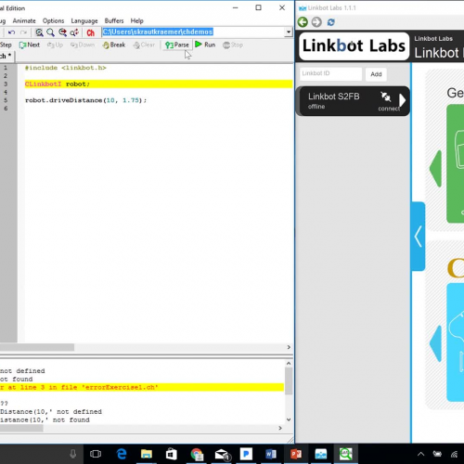
Task: Click the Up debug stack button
Action: pos(55,45)
